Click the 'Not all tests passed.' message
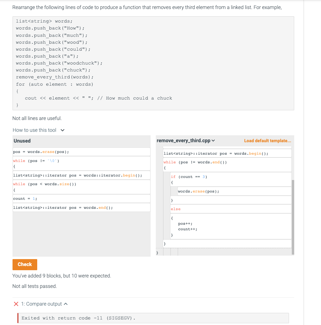This screenshot has height=325, width=321. pos(34,286)
